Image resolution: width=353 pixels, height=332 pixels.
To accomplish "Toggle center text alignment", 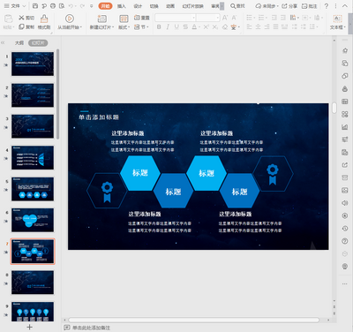I will [258, 26].
